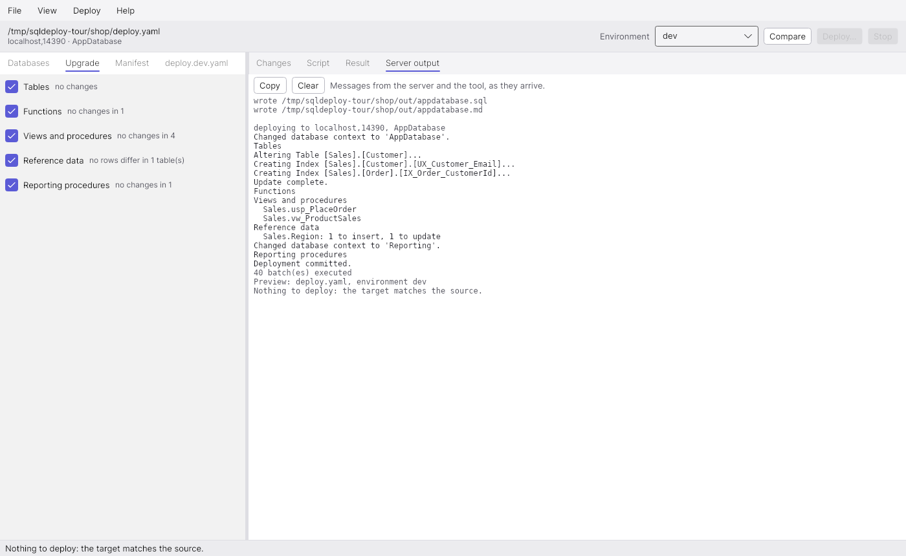Click the 'Messages from the server' description text
The width and height of the screenshot is (906, 556).
(x=437, y=85)
